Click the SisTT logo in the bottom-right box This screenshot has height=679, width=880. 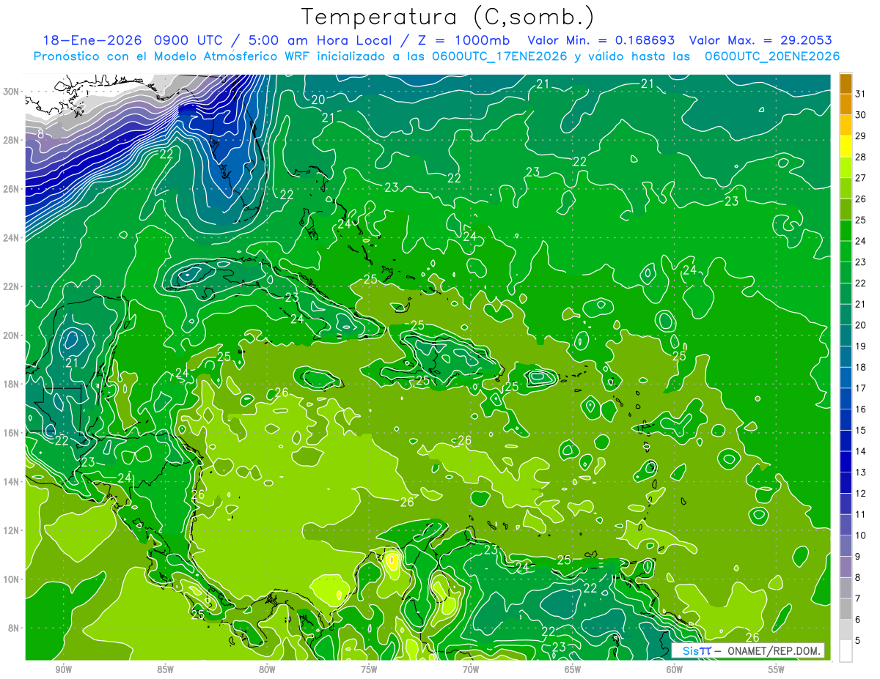pyautogui.click(x=697, y=650)
